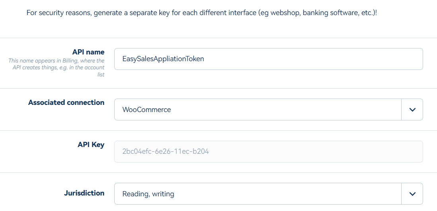
Task: Select the EasySalesAppliationToken text
Action: pos(163,59)
